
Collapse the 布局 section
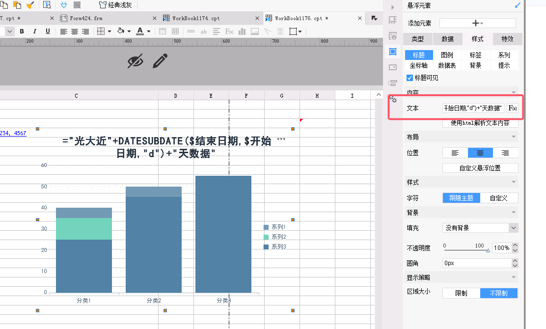click(x=514, y=137)
